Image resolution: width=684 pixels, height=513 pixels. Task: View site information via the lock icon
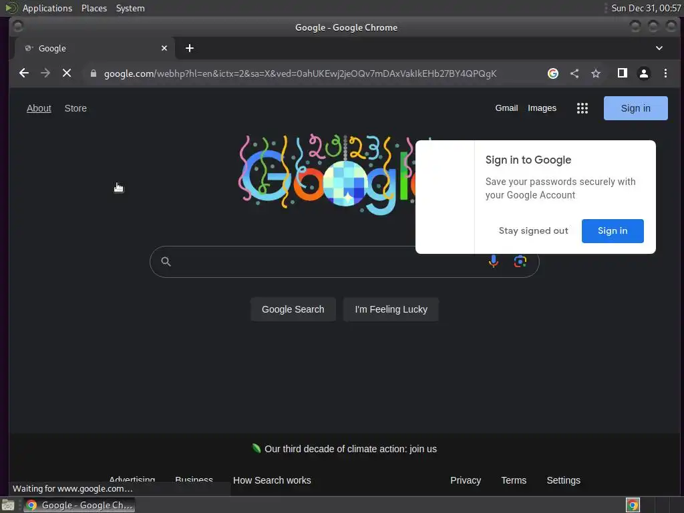coord(94,73)
